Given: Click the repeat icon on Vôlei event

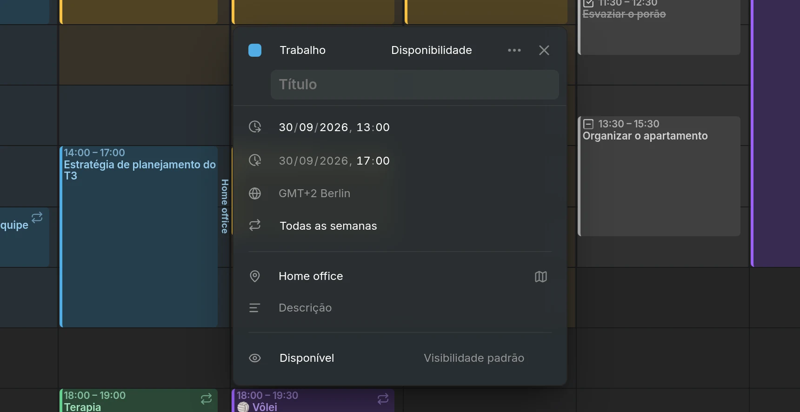Looking at the screenshot, I should [383, 399].
